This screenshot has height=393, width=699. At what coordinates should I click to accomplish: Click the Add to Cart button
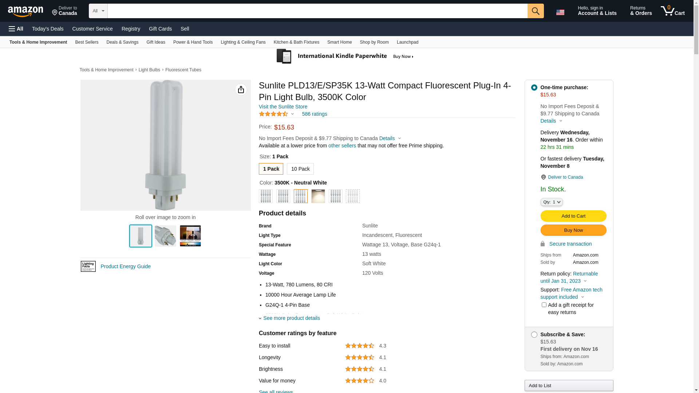point(573,216)
